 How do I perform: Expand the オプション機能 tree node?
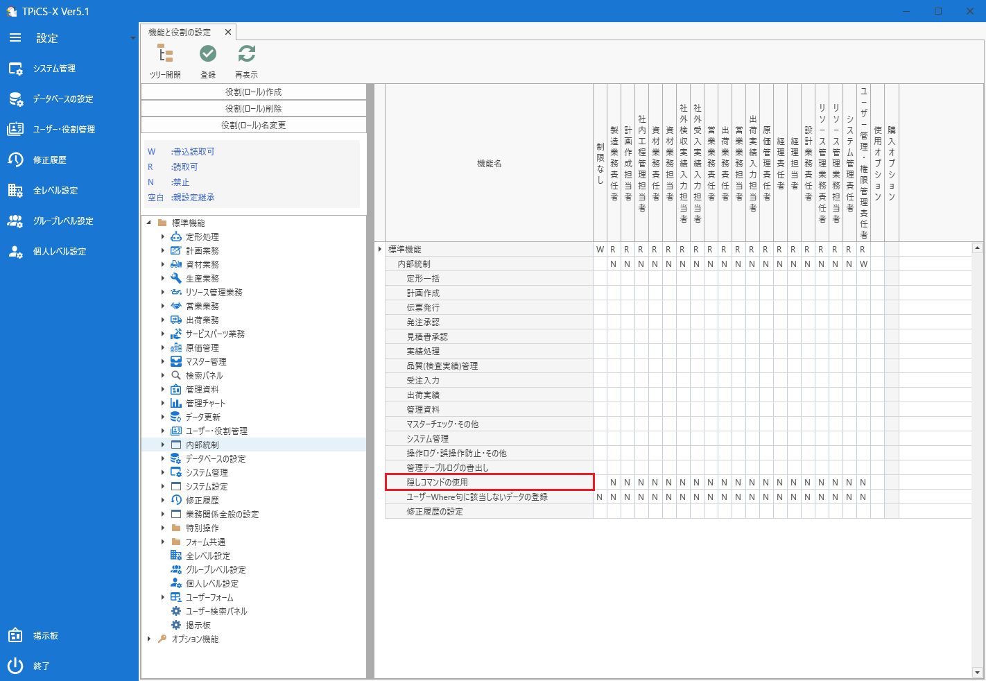(149, 639)
